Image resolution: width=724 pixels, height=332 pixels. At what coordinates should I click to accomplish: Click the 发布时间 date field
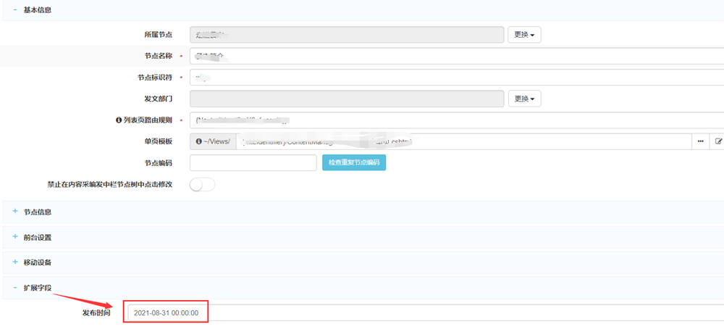pyautogui.click(x=167, y=312)
